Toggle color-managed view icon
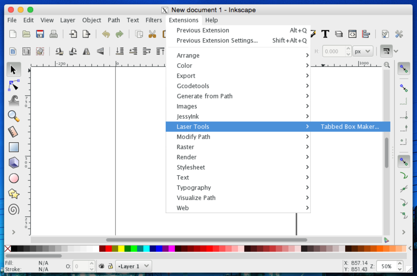417x276 pixels. pyautogui.click(x=386, y=240)
